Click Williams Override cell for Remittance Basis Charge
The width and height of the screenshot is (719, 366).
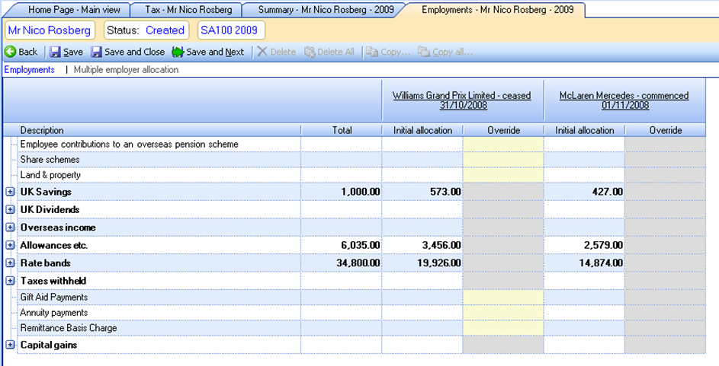click(503, 328)
